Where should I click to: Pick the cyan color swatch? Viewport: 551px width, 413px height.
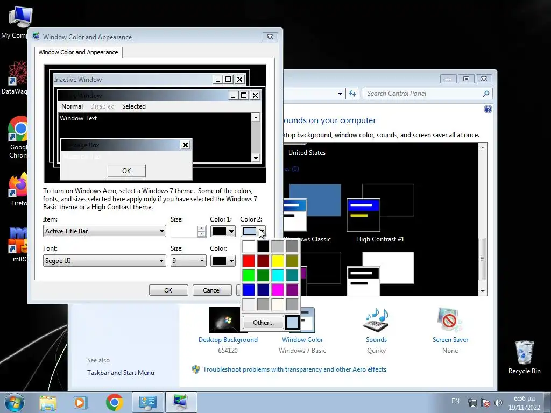pos(277,275)
